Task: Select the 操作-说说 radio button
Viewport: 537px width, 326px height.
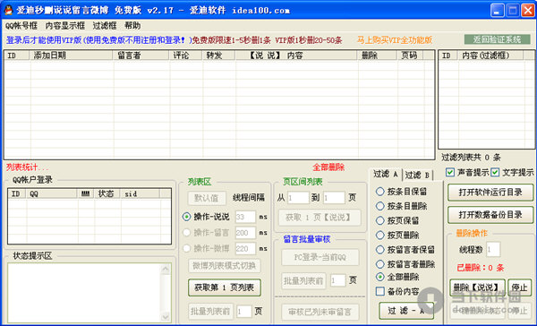Action: (x=186, y=217)
